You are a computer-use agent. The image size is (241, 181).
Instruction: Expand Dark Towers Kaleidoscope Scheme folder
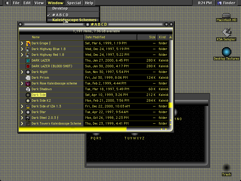click(22, 124)
